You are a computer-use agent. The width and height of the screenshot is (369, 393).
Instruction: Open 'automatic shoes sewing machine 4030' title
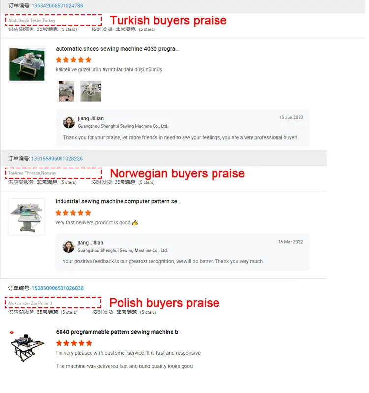(117, 49)
